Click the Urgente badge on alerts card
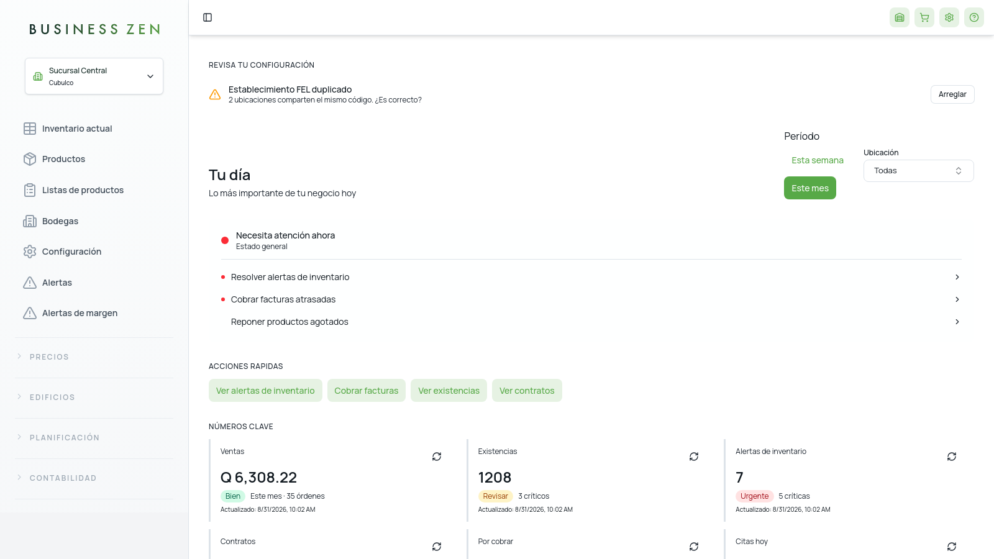The height and width of the screenshot is (559, 994). [x=754, y=496]
